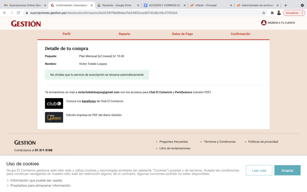Click the padlock site info icon
The width and height of the screenshot is (307, 192).
[27, 13]
